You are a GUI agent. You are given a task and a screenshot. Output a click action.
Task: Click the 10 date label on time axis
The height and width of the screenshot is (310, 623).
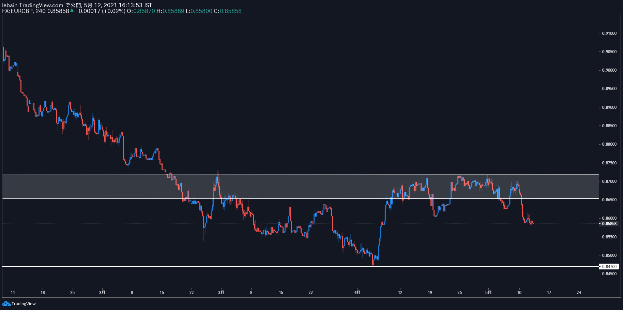click(x=519, y=293)
